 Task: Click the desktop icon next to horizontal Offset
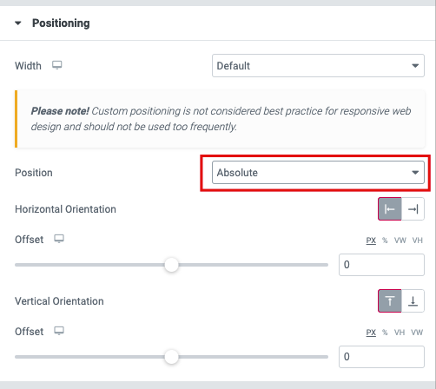coord(59,239)
